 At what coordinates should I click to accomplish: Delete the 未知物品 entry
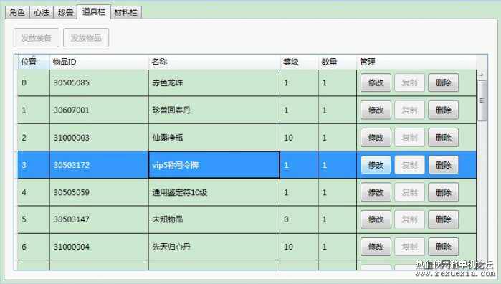(x=444, y=219)
